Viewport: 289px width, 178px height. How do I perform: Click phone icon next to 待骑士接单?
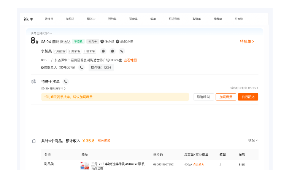[x=66, y=82]
